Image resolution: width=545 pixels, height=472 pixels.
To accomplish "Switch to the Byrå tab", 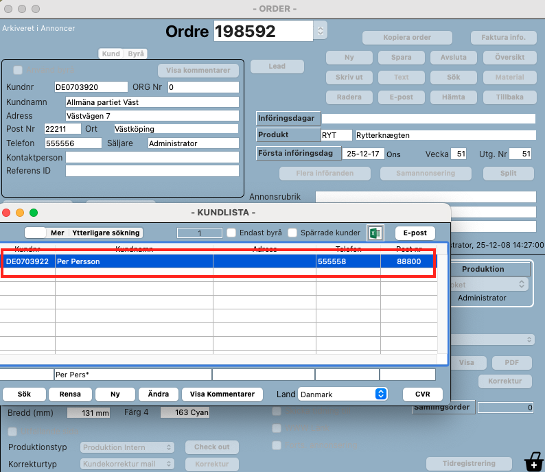I will coord(135,54).
